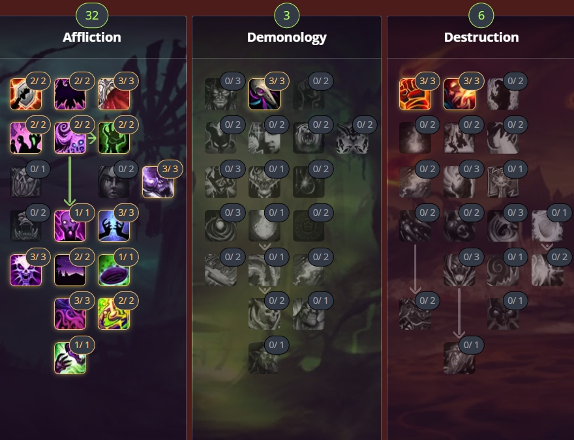
Task: Select the red hooded skull talent in Affliction
Action: (x=114, y=94)
